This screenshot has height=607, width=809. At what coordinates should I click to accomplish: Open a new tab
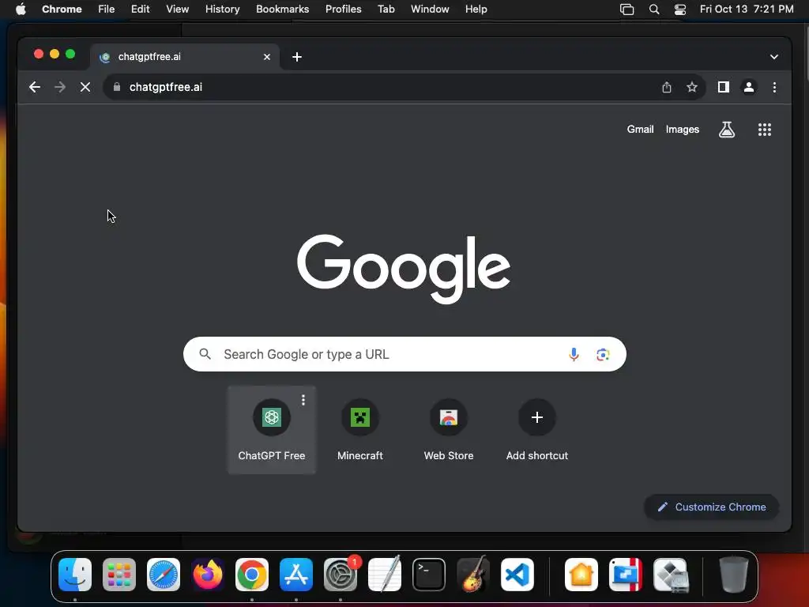point(297,57)
